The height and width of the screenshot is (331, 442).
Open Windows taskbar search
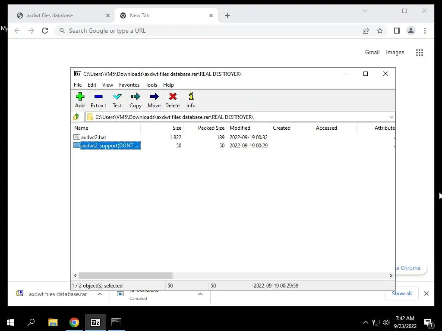(x=31, y=322)
